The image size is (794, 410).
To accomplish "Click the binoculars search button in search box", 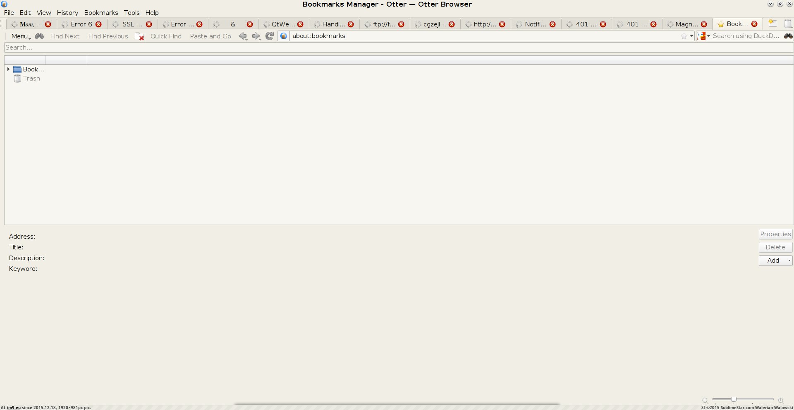I will coord(788,36).
